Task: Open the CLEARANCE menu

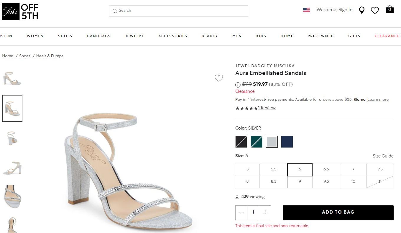Action: [x=387, y=36]
